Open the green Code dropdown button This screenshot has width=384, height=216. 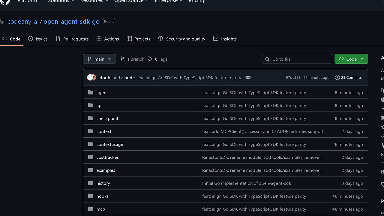coord(351,59)
